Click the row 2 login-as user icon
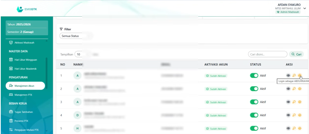This screenshot has width=309, height=134. 300,89
